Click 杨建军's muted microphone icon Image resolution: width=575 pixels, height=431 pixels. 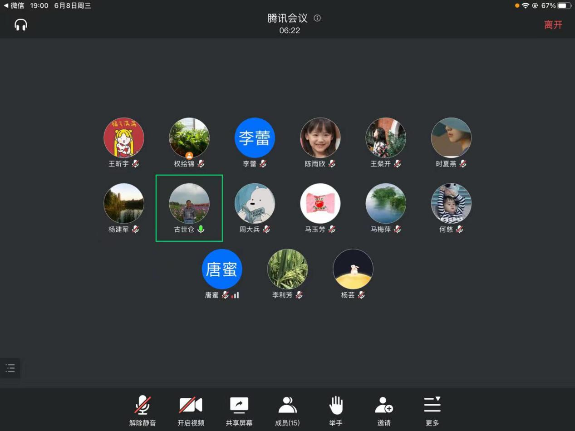click(135, 230)
